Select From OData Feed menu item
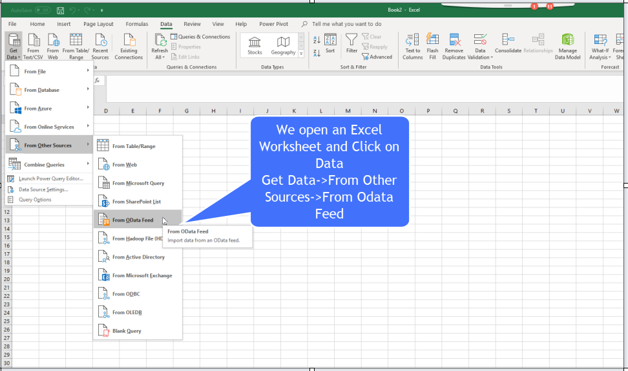The width and height of the screenshot is (628, 371). pos(132,220)
